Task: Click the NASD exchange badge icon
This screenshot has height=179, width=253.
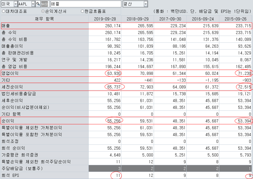Action: 45,4
